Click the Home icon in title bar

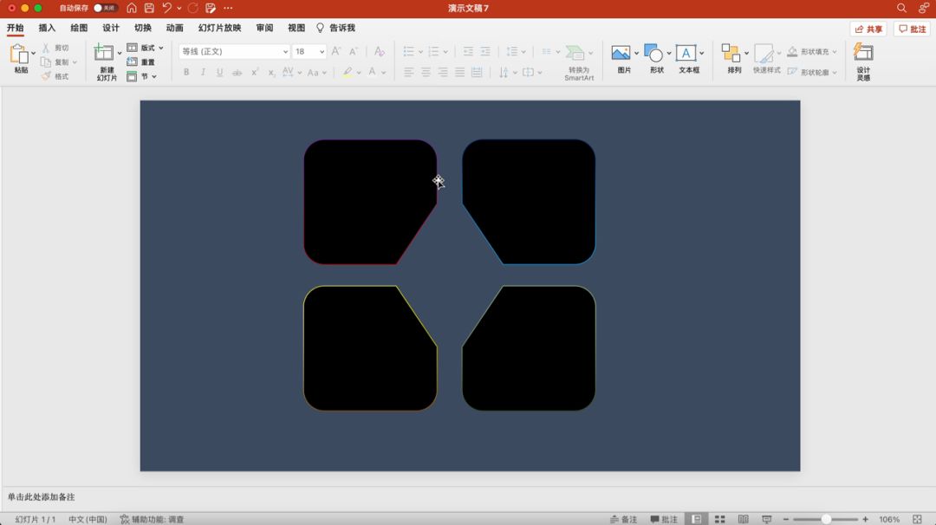click(132, 8)
